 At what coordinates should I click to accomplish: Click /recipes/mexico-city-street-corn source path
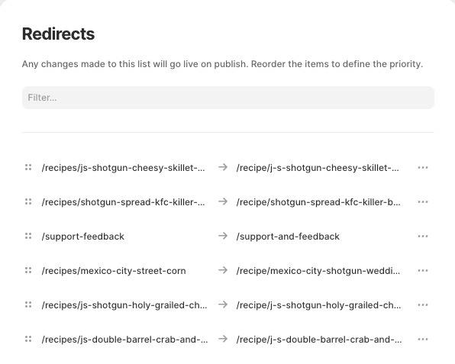point(114,271)
